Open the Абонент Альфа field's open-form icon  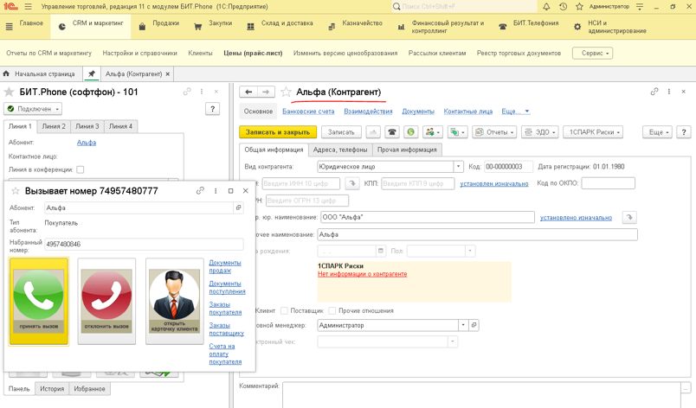pyautogui.click(x=238, y=207)
